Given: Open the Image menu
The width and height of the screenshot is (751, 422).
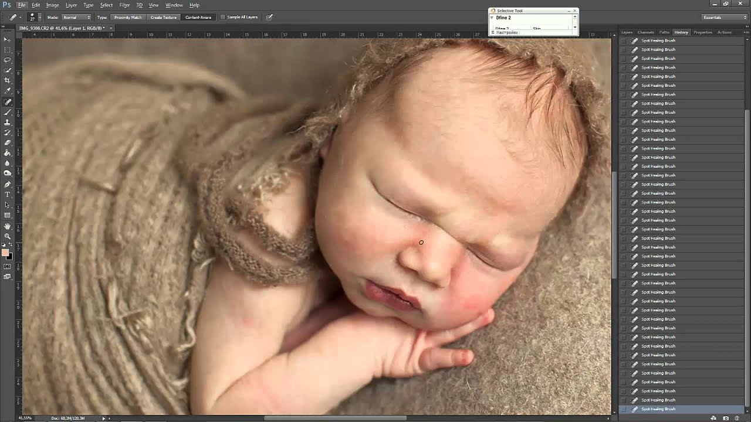Looking at the screenshot, I should coord(53,5).
